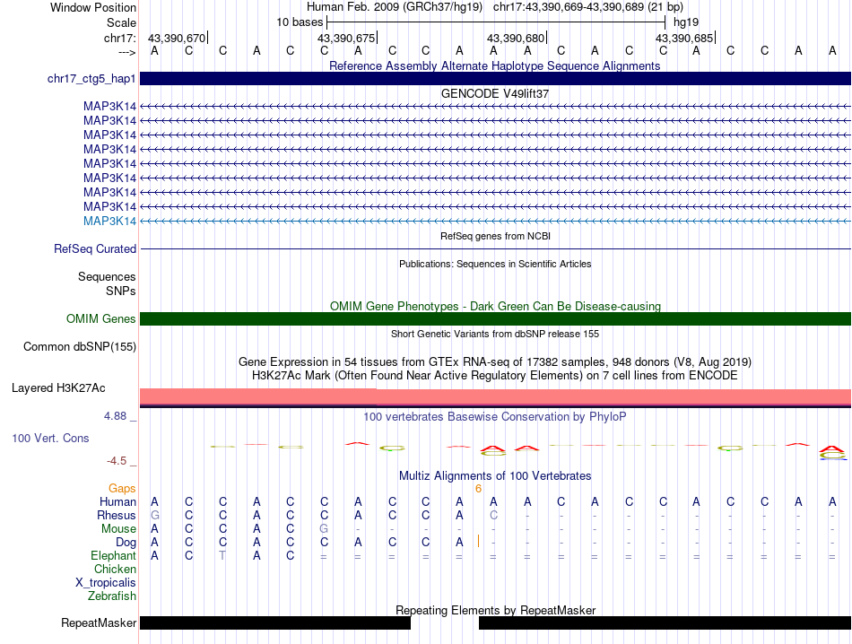The height and width of the screenshot is (644, 852).
Task: Click the Window Position label
Action: pos(93,7)
